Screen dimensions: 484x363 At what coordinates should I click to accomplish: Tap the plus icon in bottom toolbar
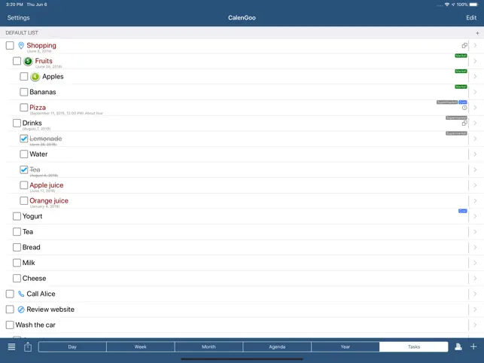[473, 346]
